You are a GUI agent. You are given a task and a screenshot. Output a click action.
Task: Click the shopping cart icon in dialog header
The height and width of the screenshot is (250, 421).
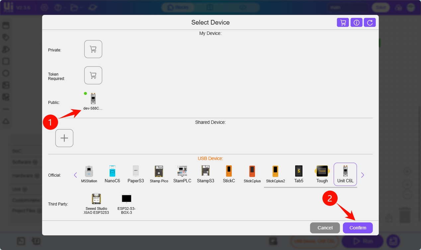pyautogui.click(x=343, y=23)
